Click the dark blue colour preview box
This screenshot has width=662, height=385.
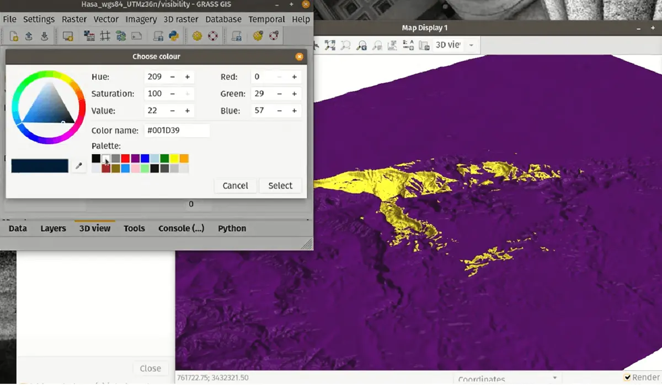(40, 166)
